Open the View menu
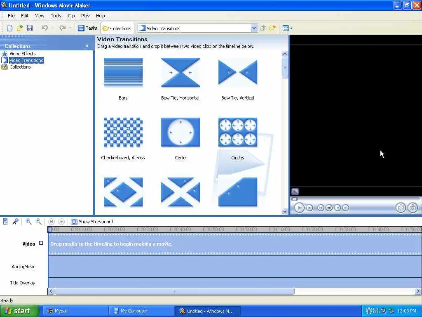Screen dimensions: 422x317 click(40, 16)
